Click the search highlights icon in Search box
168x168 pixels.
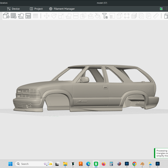[48, 164]
